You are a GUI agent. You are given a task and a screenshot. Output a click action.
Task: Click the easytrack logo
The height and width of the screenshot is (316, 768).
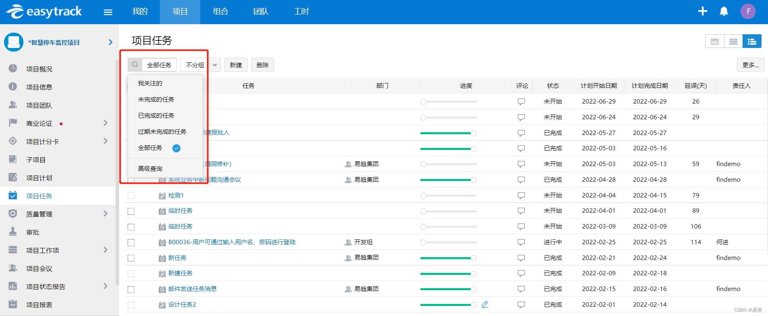pyautogui.click(x=44, y=12)
